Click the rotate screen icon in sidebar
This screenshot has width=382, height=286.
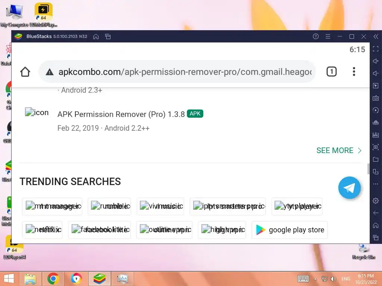[x=376, y=172]
